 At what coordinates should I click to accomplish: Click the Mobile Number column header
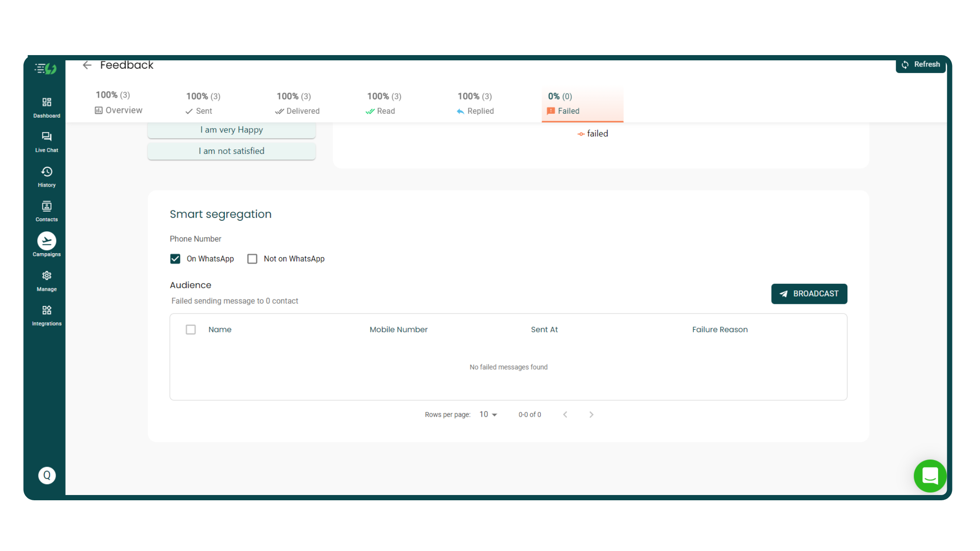click(x=399, y=330)
